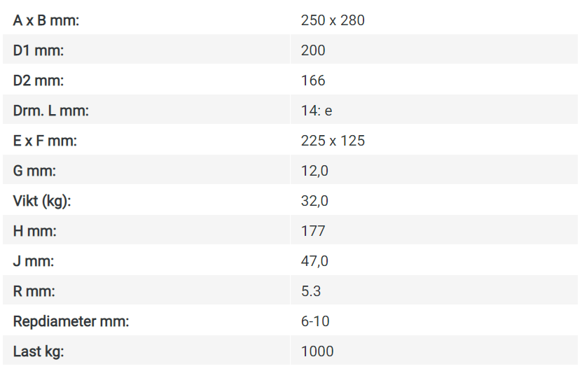Click the 'G mm:' label
The height and width of the screenshot is (371, 582).
34,171
